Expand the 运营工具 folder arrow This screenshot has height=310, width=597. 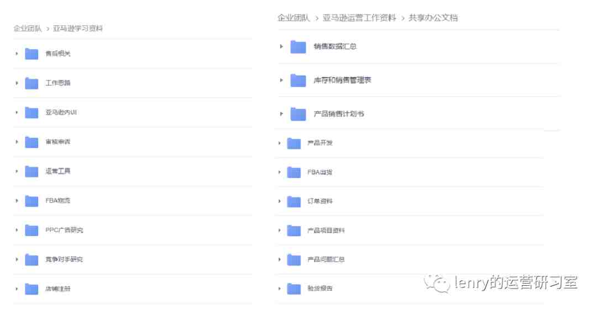pos(17,172)
